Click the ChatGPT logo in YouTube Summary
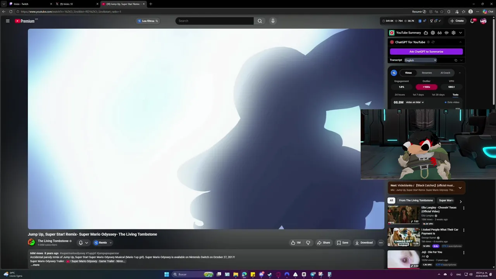 tap(433, 33)
